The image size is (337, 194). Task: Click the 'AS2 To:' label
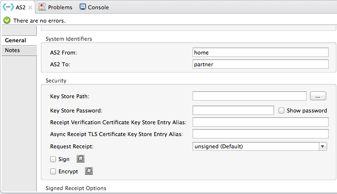[x=60, y=64]
